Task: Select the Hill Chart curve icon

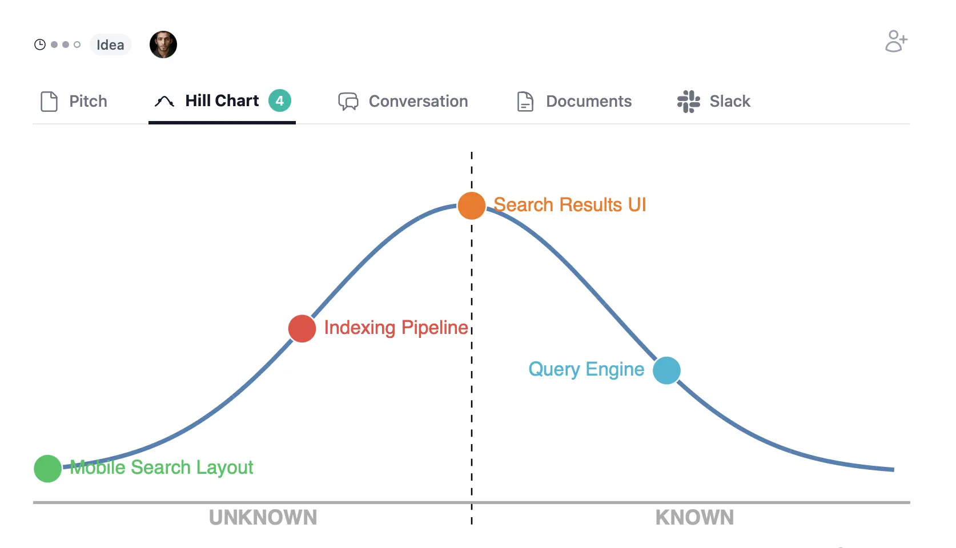Action: 164,101
